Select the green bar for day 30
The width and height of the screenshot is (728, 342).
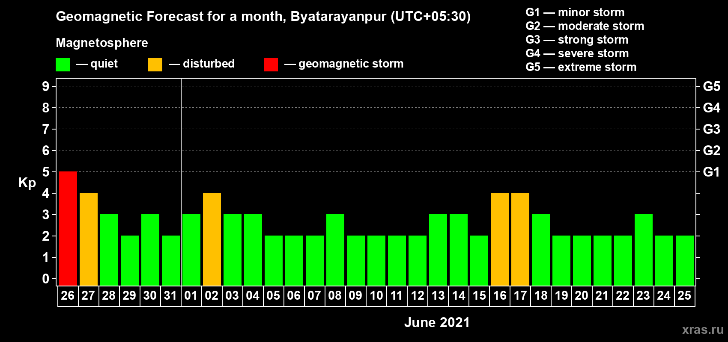pyautogui.click(x=150, y=250)
